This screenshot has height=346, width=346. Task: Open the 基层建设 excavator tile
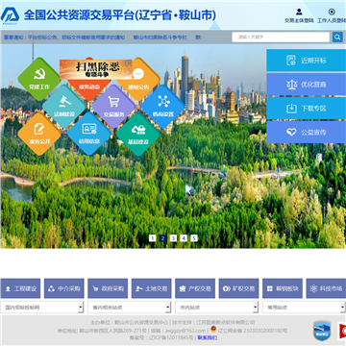click(x=138, y=134)
